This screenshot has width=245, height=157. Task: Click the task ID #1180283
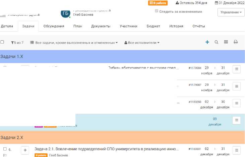coord(195,102)
